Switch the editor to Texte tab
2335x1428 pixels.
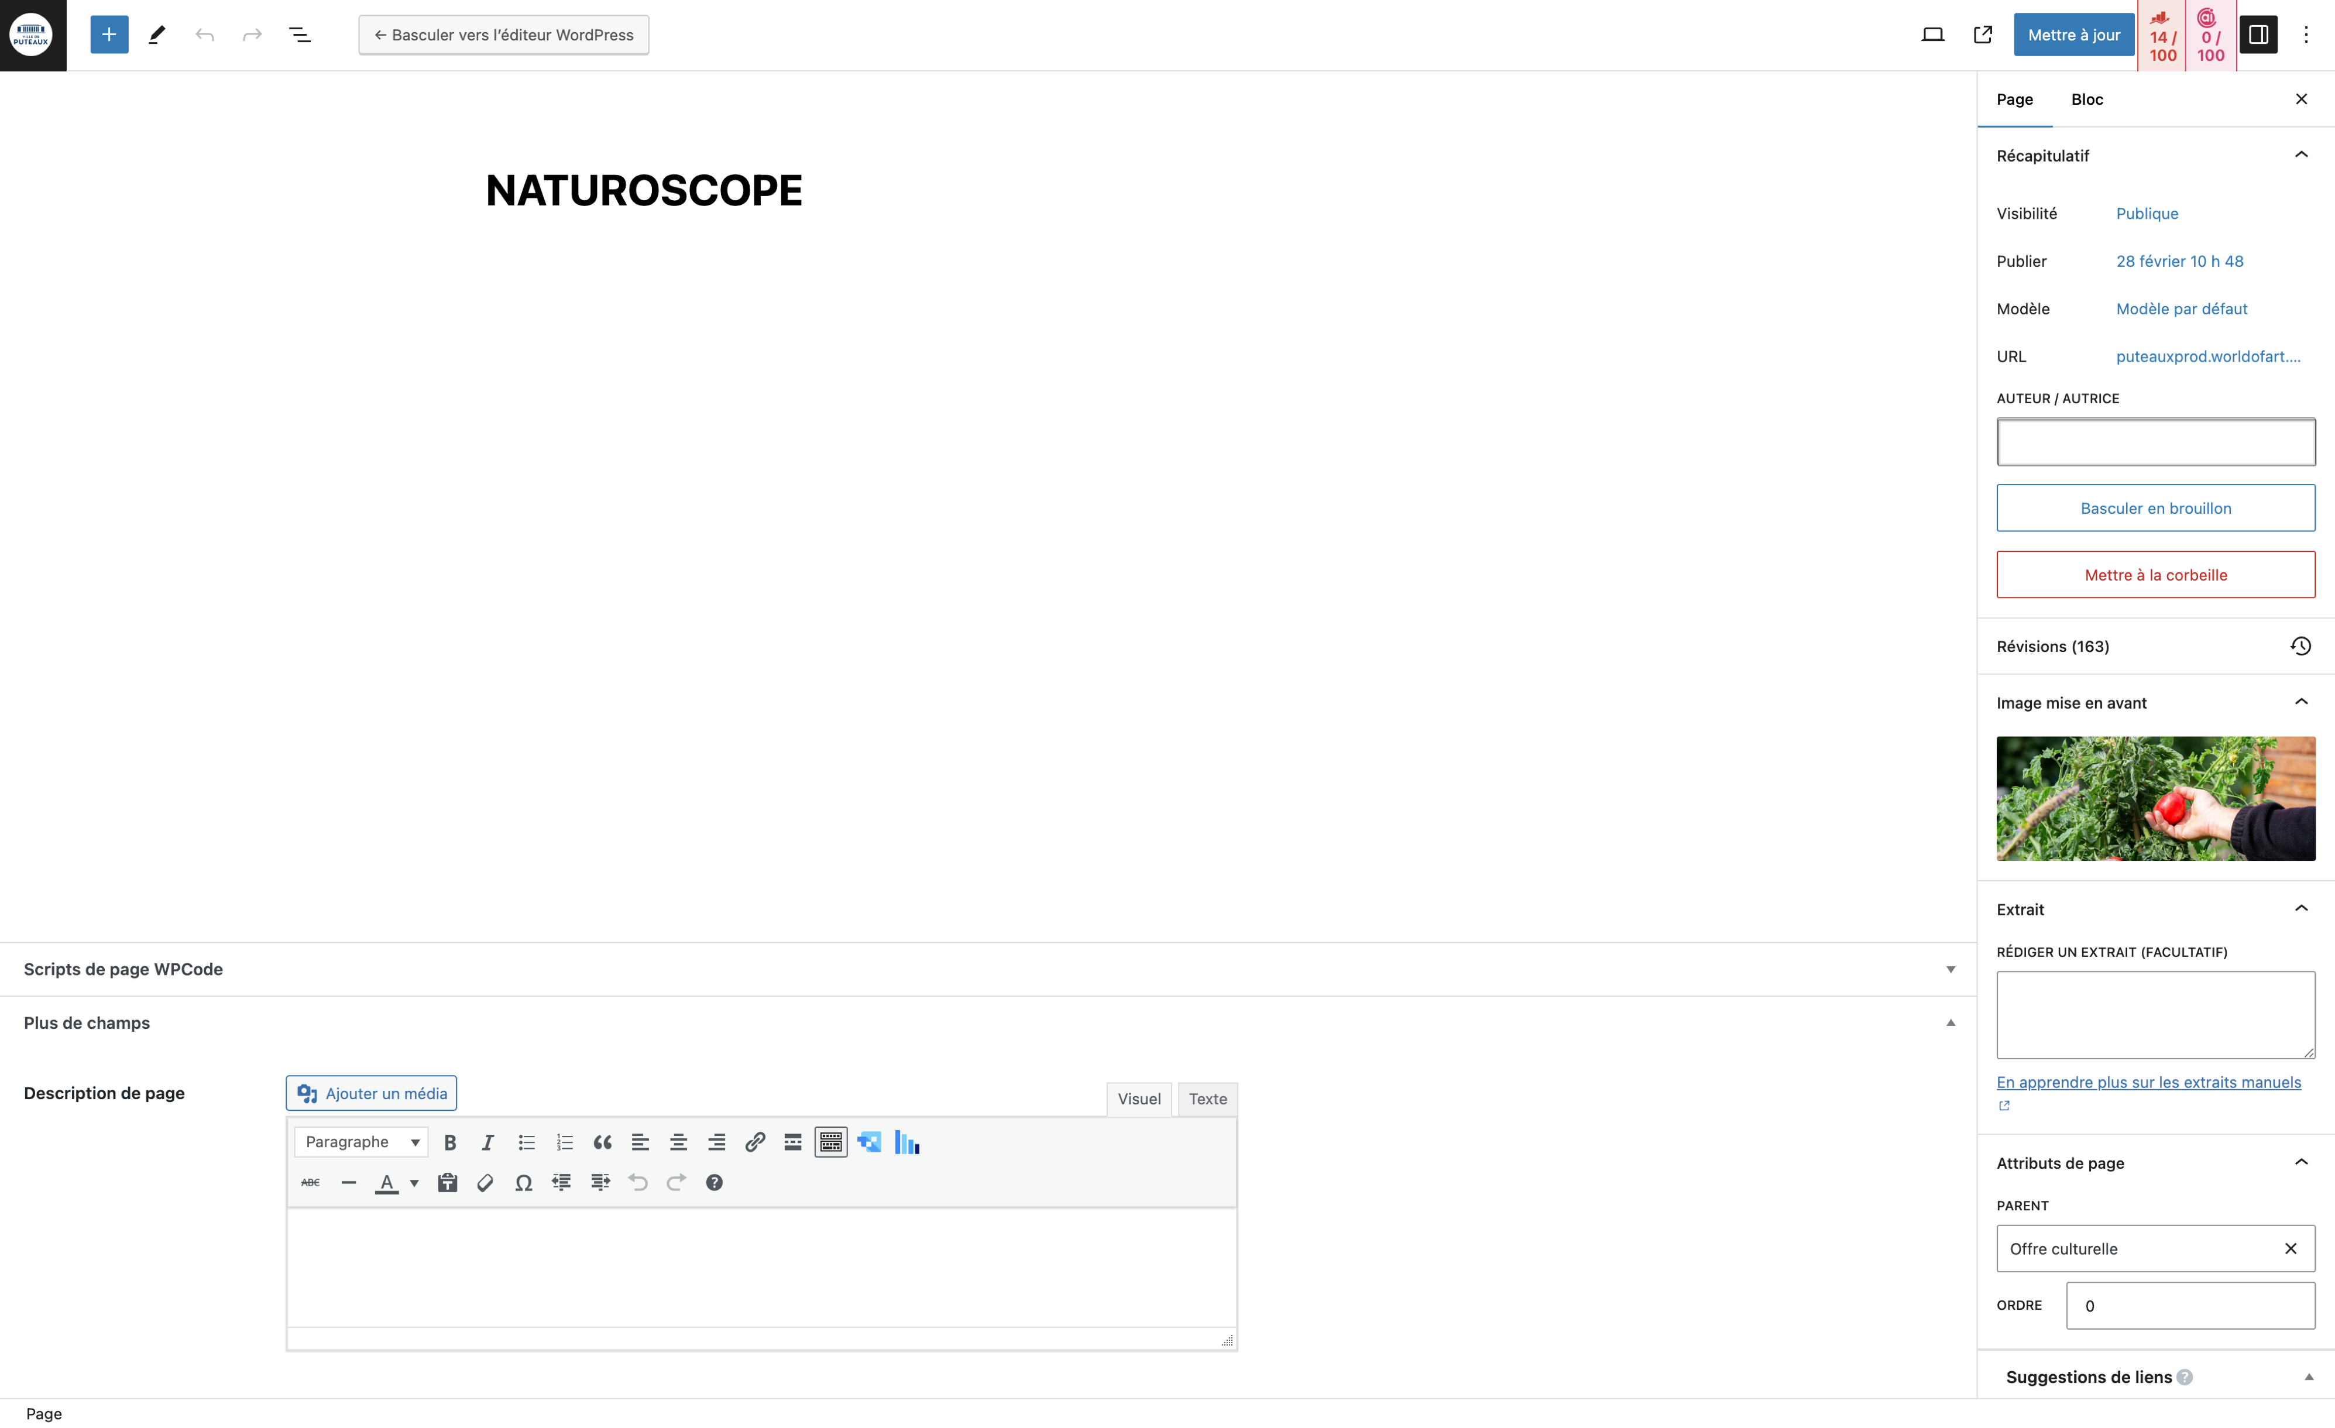point(1207,1099)
